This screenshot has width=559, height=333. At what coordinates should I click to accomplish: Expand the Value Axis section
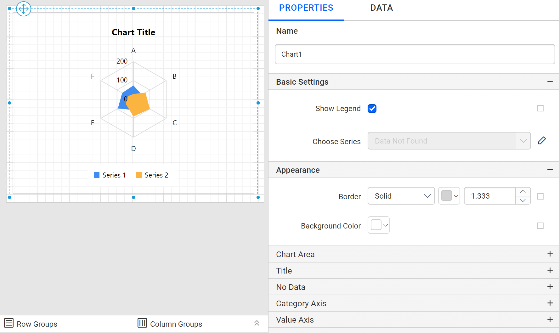(x=550, y=319)
